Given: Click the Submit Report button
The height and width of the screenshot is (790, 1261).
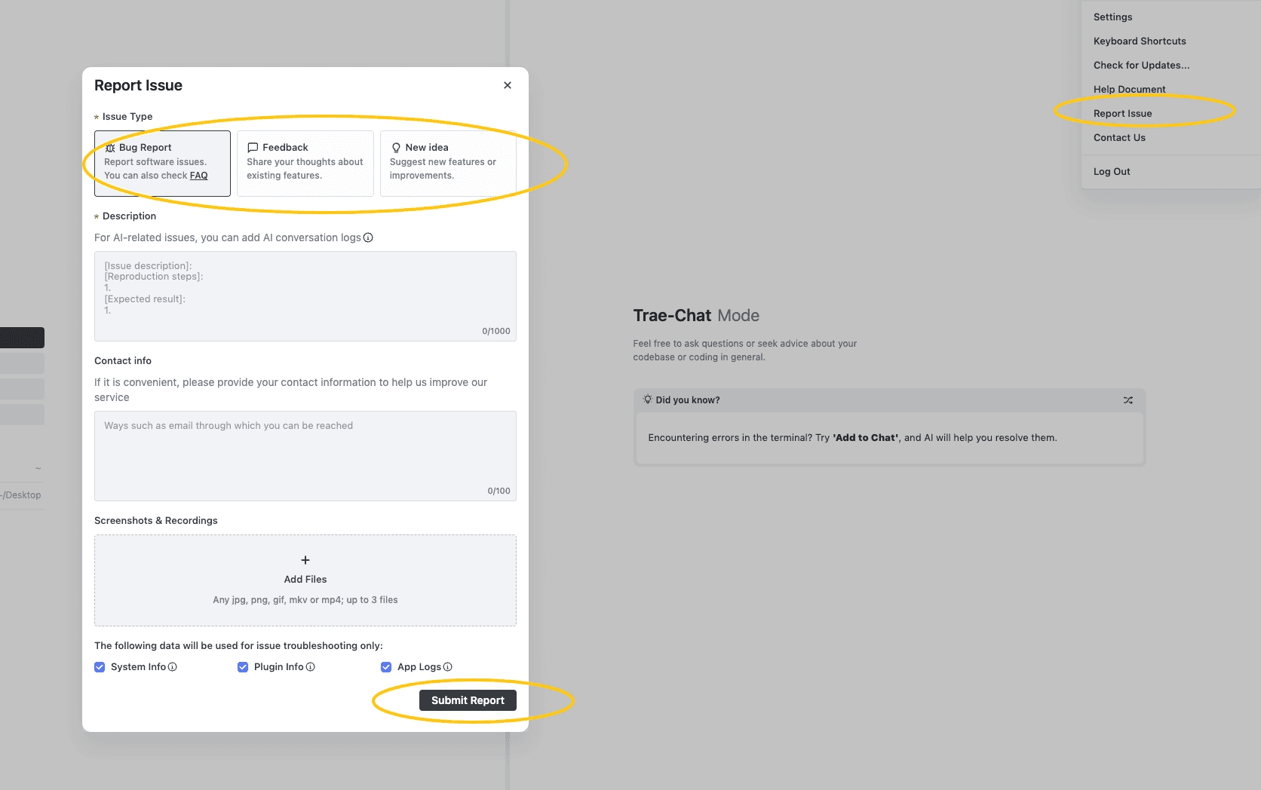Looking at the screenshot, I should coord(468,700).
